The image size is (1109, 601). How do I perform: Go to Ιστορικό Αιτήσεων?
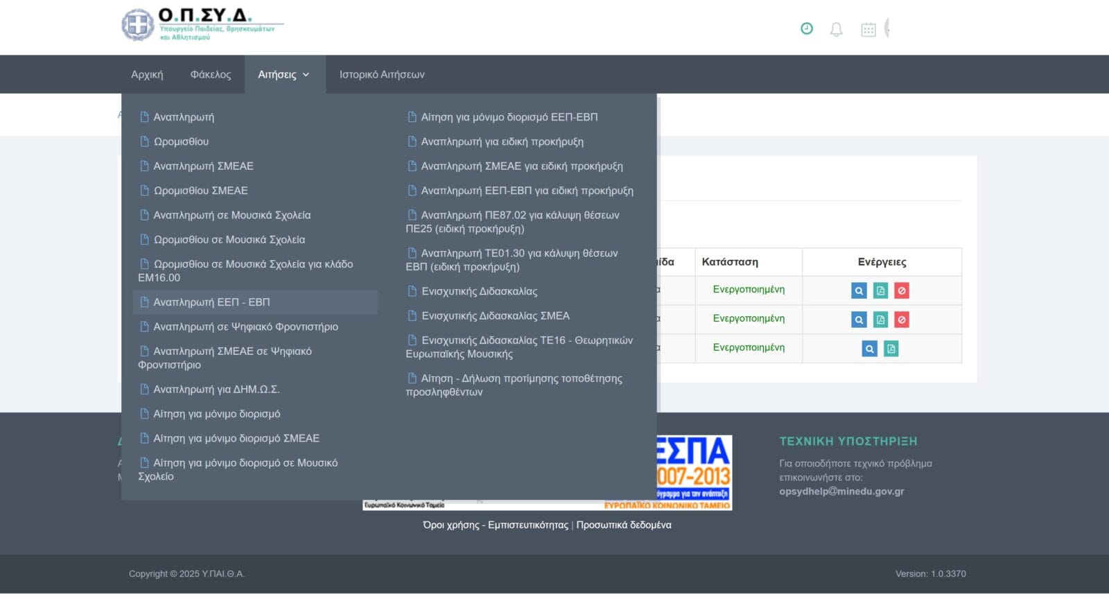point(382,74)
